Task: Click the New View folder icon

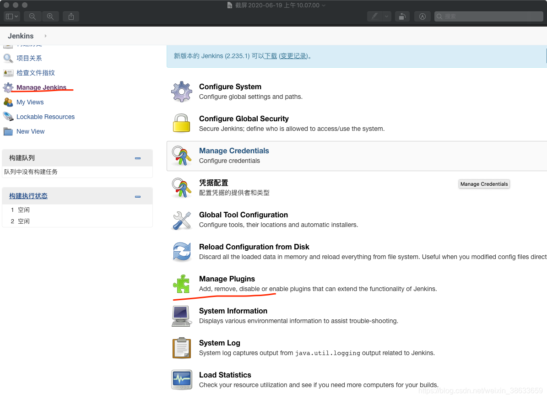Action: pos(8,131)
